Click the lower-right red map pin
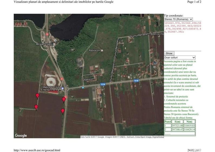Viewport: 215px width, 152px height. pyautogui.click(x=63, y=111)
